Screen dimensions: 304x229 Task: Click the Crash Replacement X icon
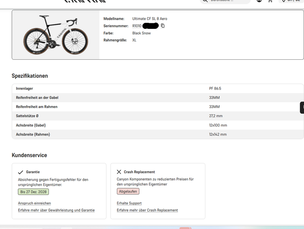pyautogui.click(x=119, y=172)
